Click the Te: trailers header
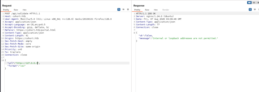 (x=13, y=52)
